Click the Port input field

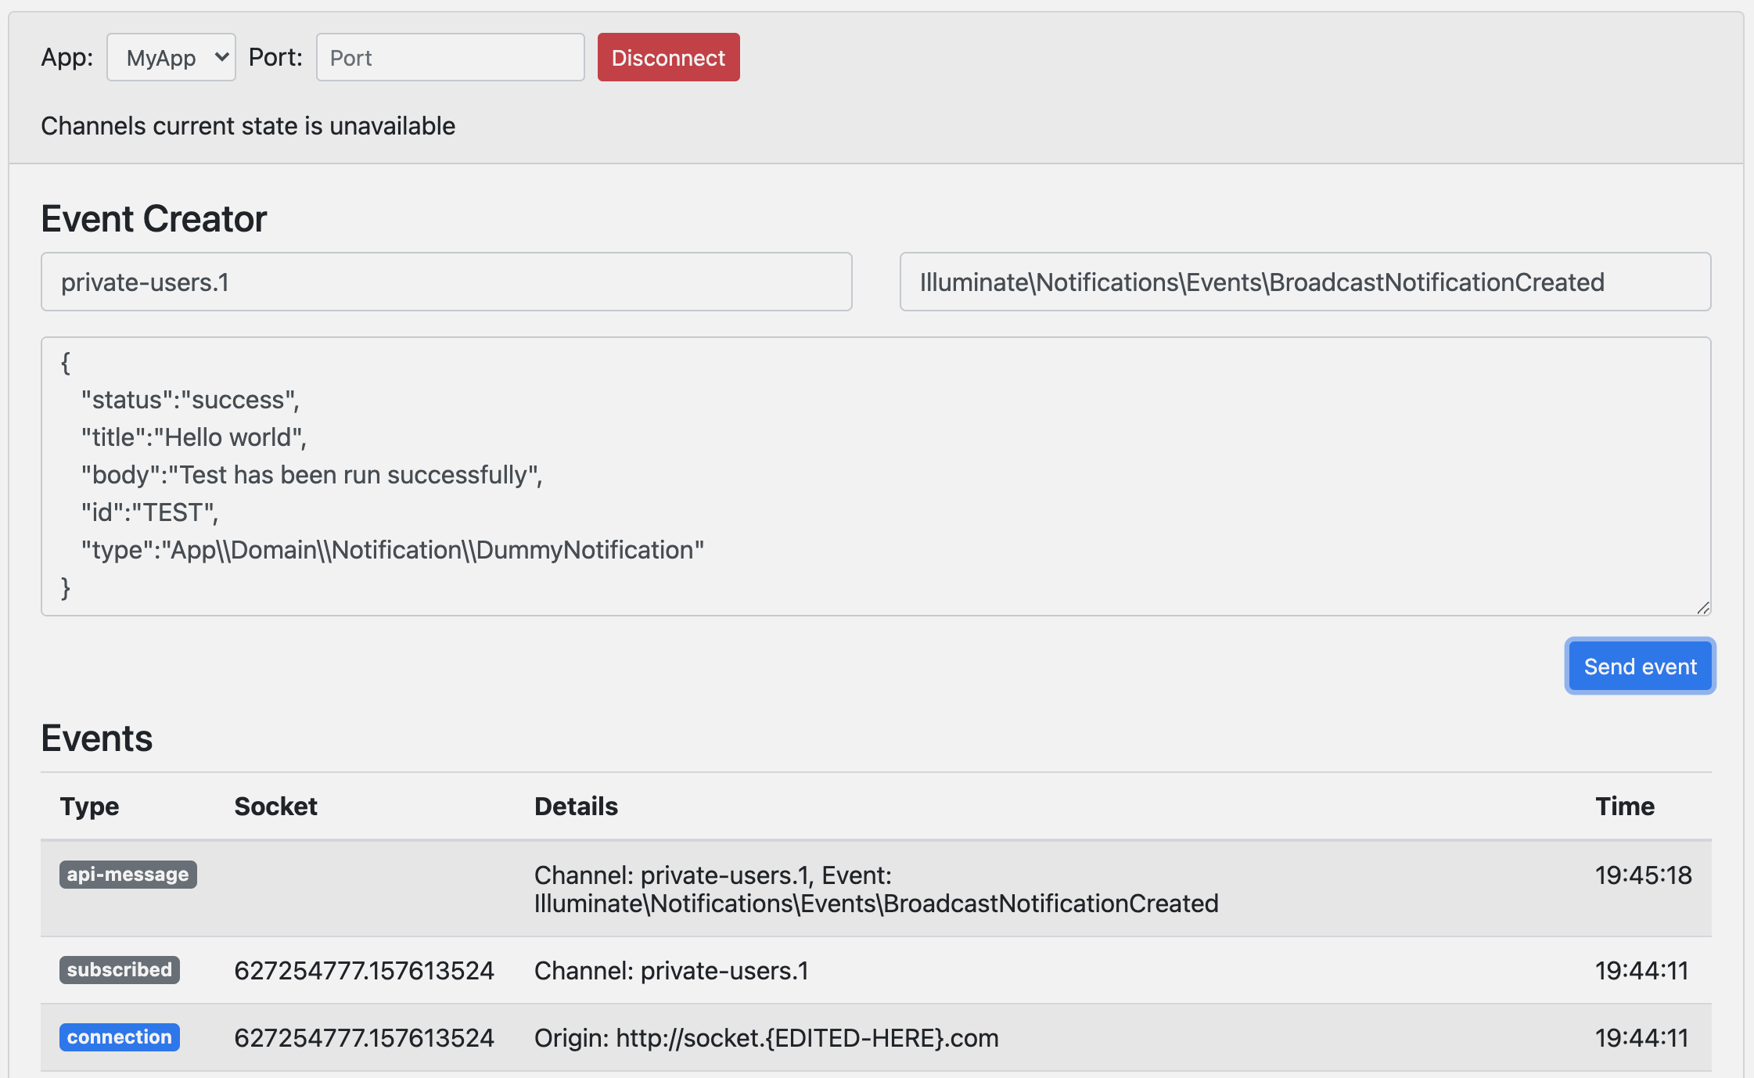click(x=450, y=57)
